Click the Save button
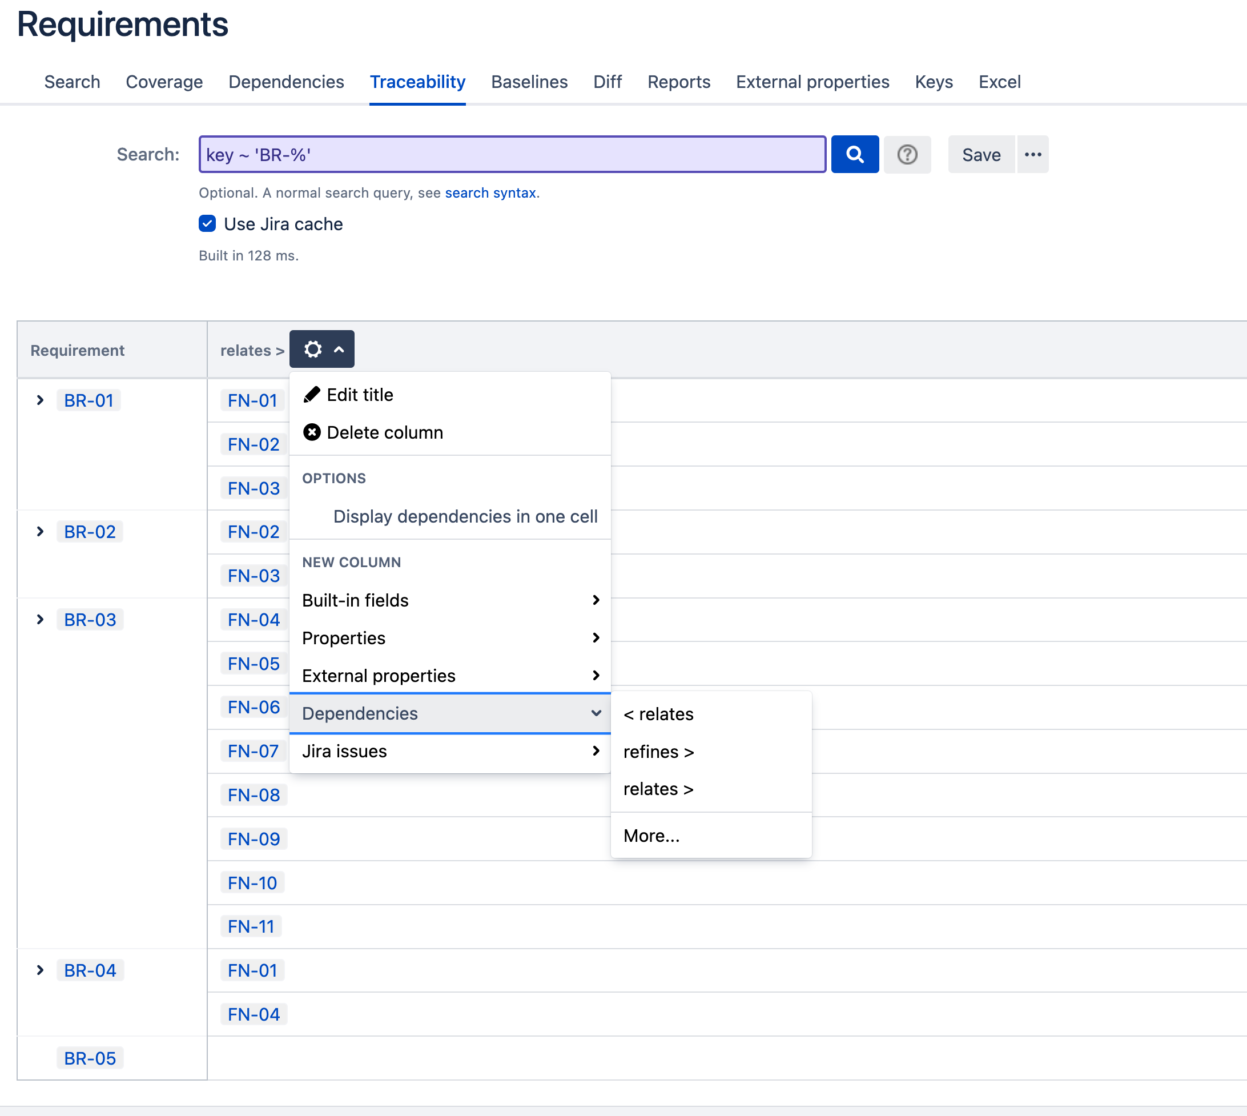Screen dimensions: 1247x1116 (980, 155)
